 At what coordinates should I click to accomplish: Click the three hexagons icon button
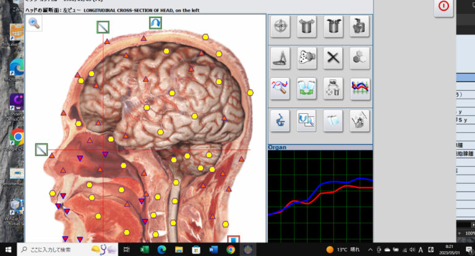[x=359, y=58]
